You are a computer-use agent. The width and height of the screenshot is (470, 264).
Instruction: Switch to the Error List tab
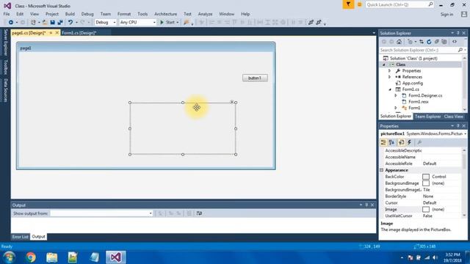pyautogui.click(x=20, y=237)
